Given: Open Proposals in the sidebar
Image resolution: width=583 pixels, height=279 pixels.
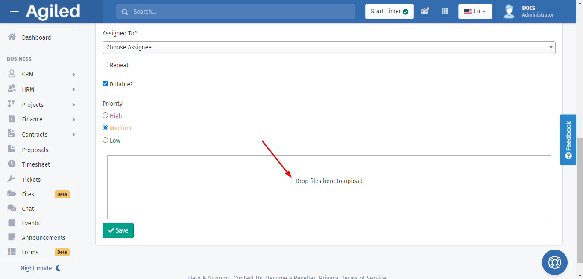Looking at the screenshot, I should [35, 150].
